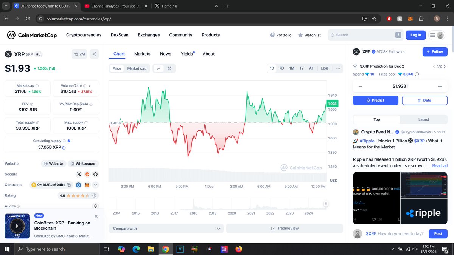
Task: Open Chrome extensions puzzle icon
Action: point(421,19)
